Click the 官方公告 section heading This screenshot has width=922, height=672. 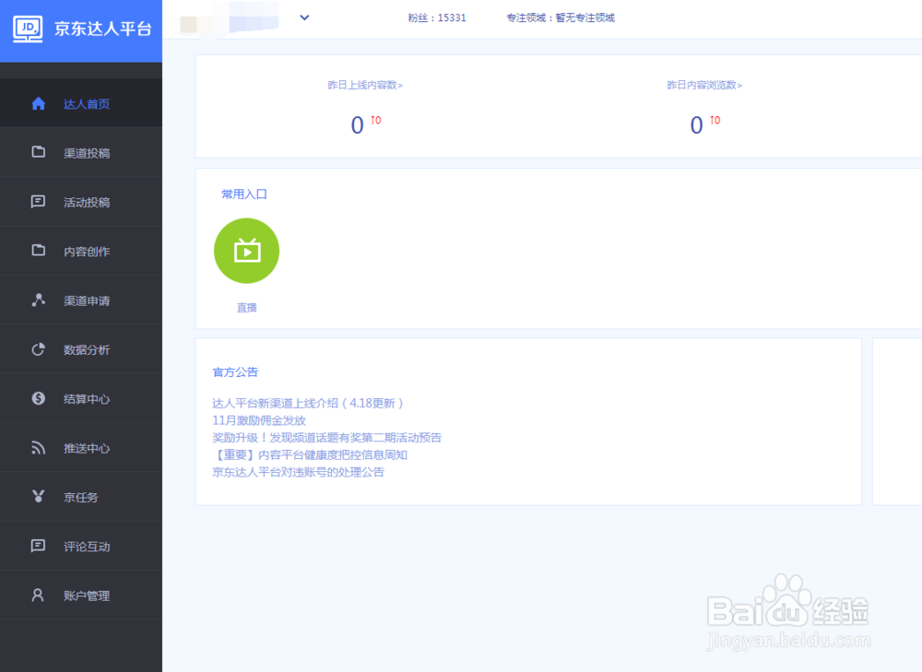[x=235, y=372]
